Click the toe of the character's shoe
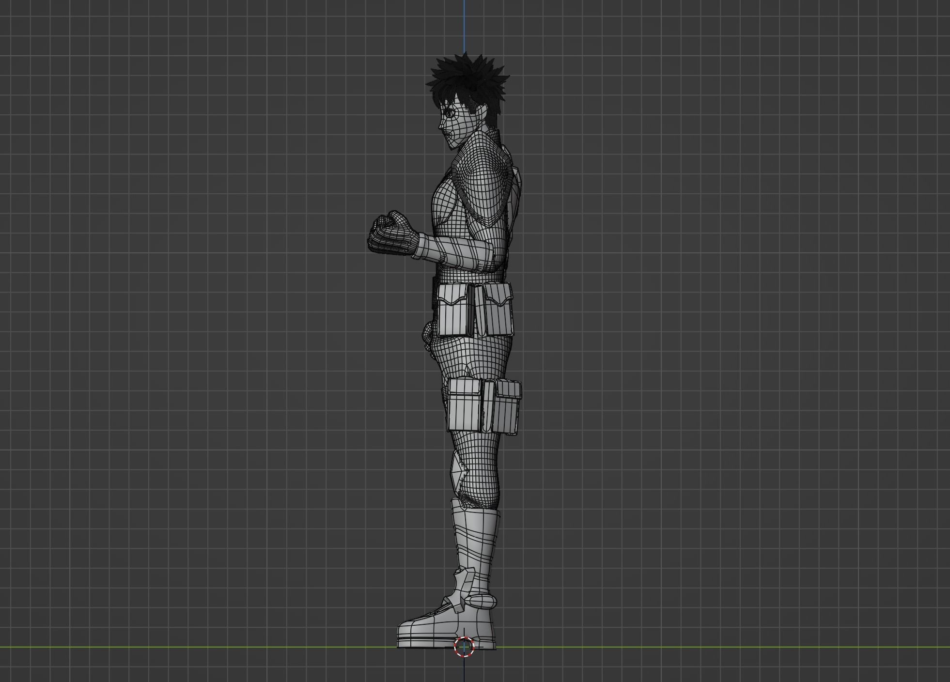Image resolution: width=950 pixels, height=682 pixels. (416, 631)
